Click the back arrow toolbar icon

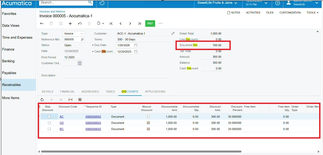pyautogui.click(x=42, y=23)
